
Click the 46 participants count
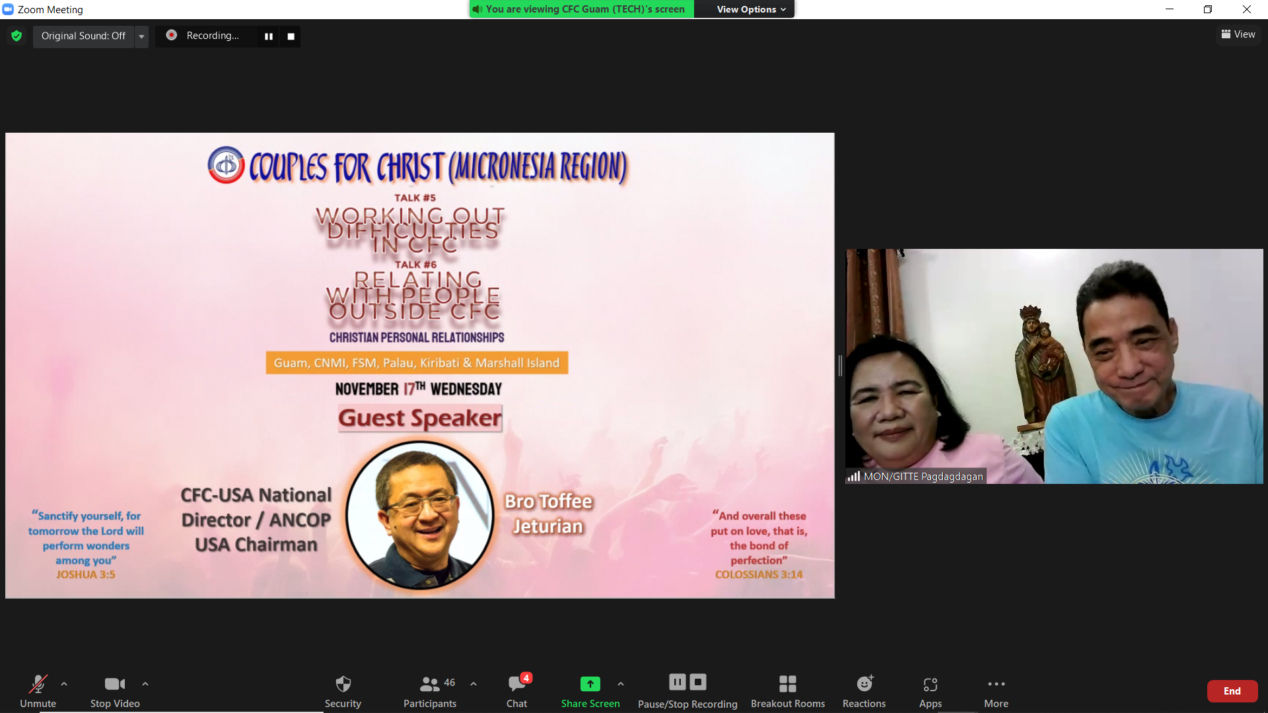(x=450, y=683)
